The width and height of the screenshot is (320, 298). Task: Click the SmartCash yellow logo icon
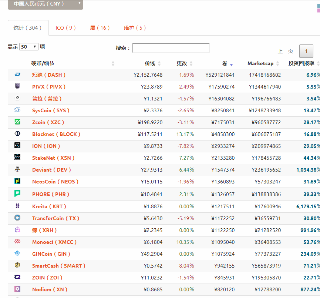[17, 265]
